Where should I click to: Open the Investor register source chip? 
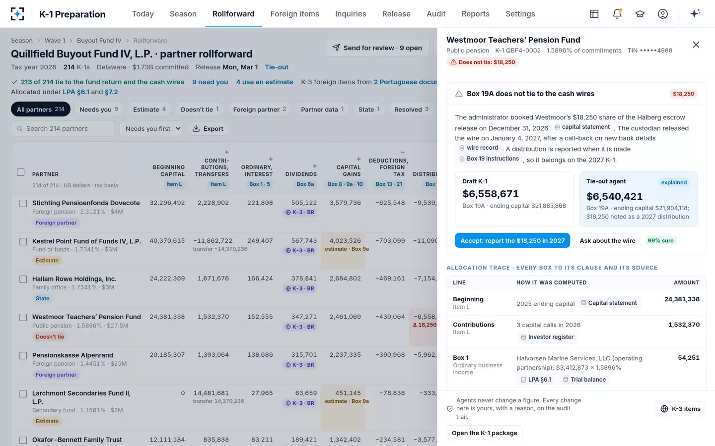[x=547, y=337]
